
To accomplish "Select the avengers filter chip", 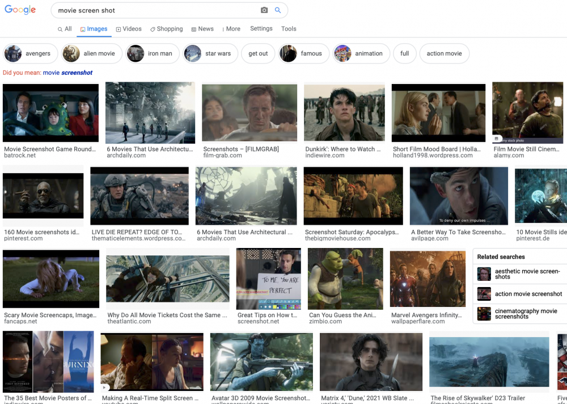I will point(31,53).
